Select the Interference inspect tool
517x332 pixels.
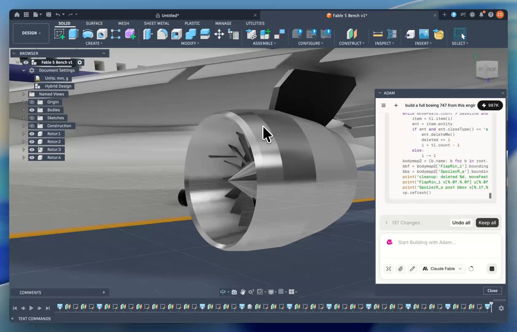pos(392,34)
